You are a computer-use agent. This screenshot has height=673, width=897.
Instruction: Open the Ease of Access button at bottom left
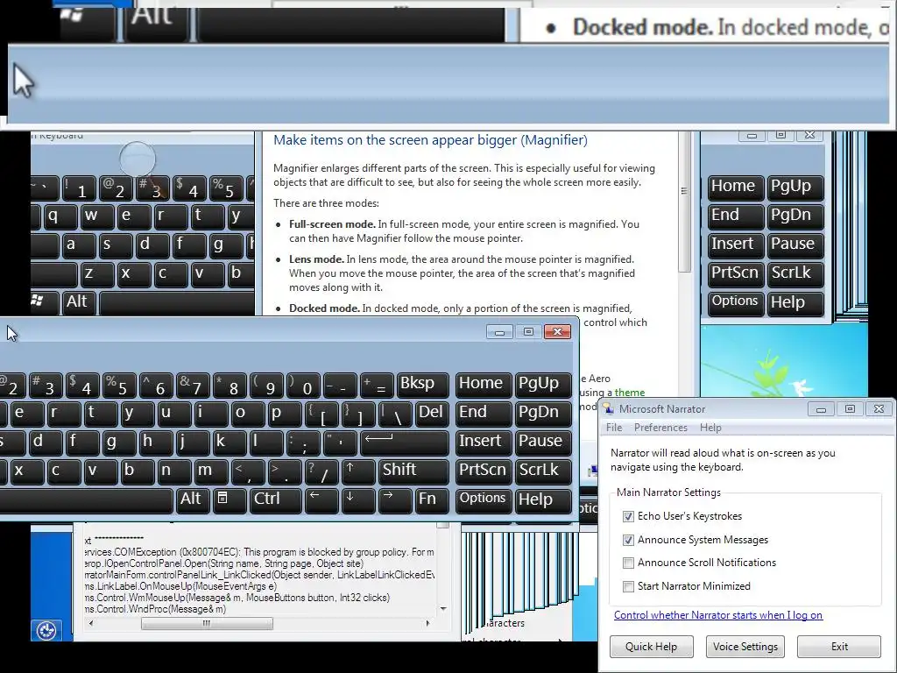[46, 631]
